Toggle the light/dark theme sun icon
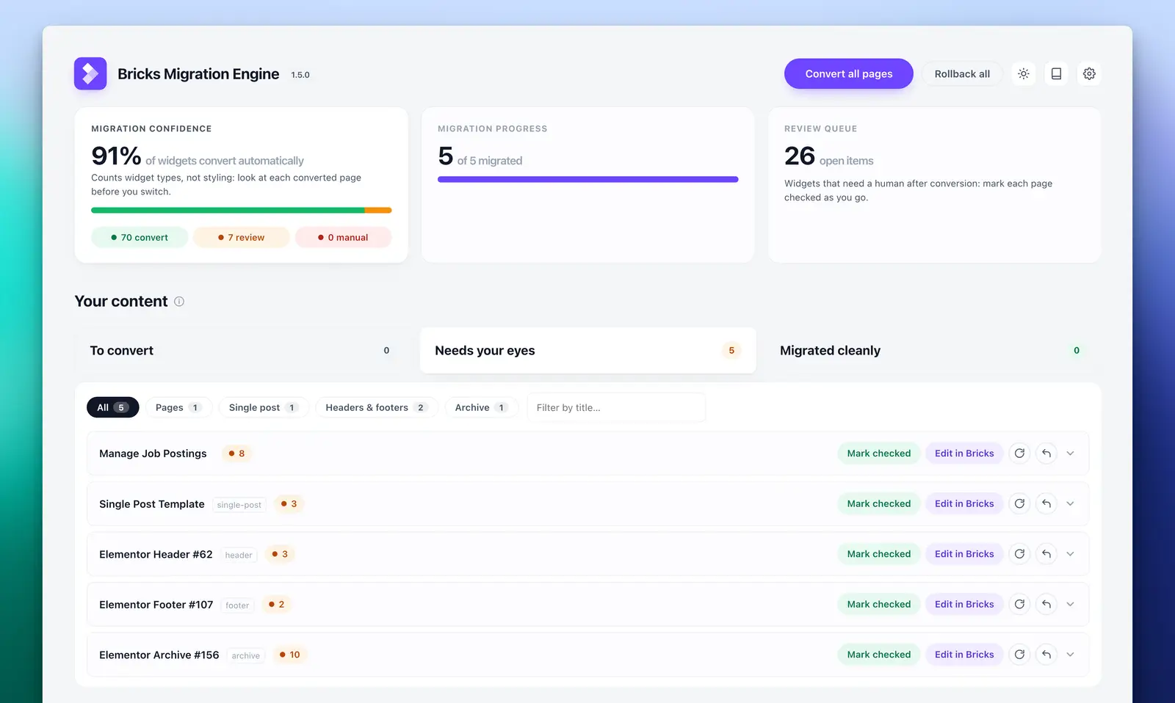1175x703 pixels. click(1023, 73)
